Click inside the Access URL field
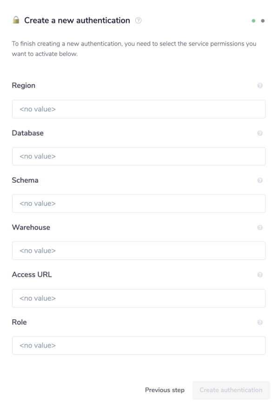The image size is (279, 409). tap(139, 297)
